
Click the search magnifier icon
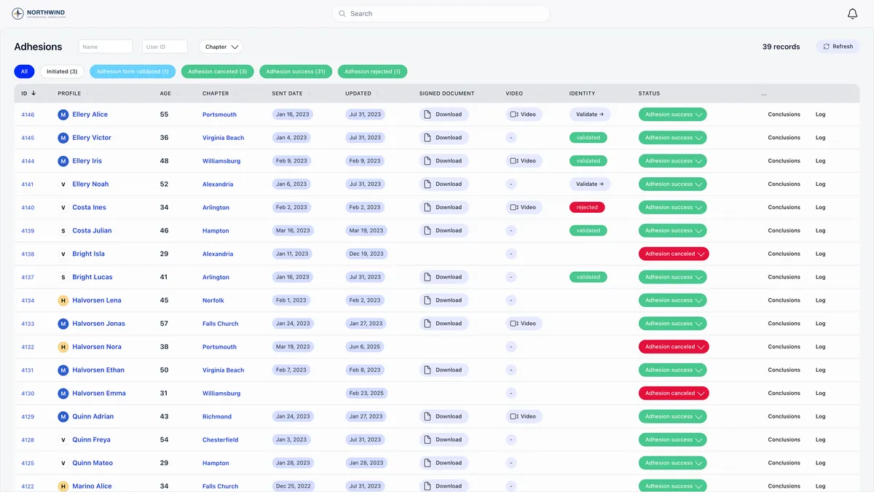point(342,14)
